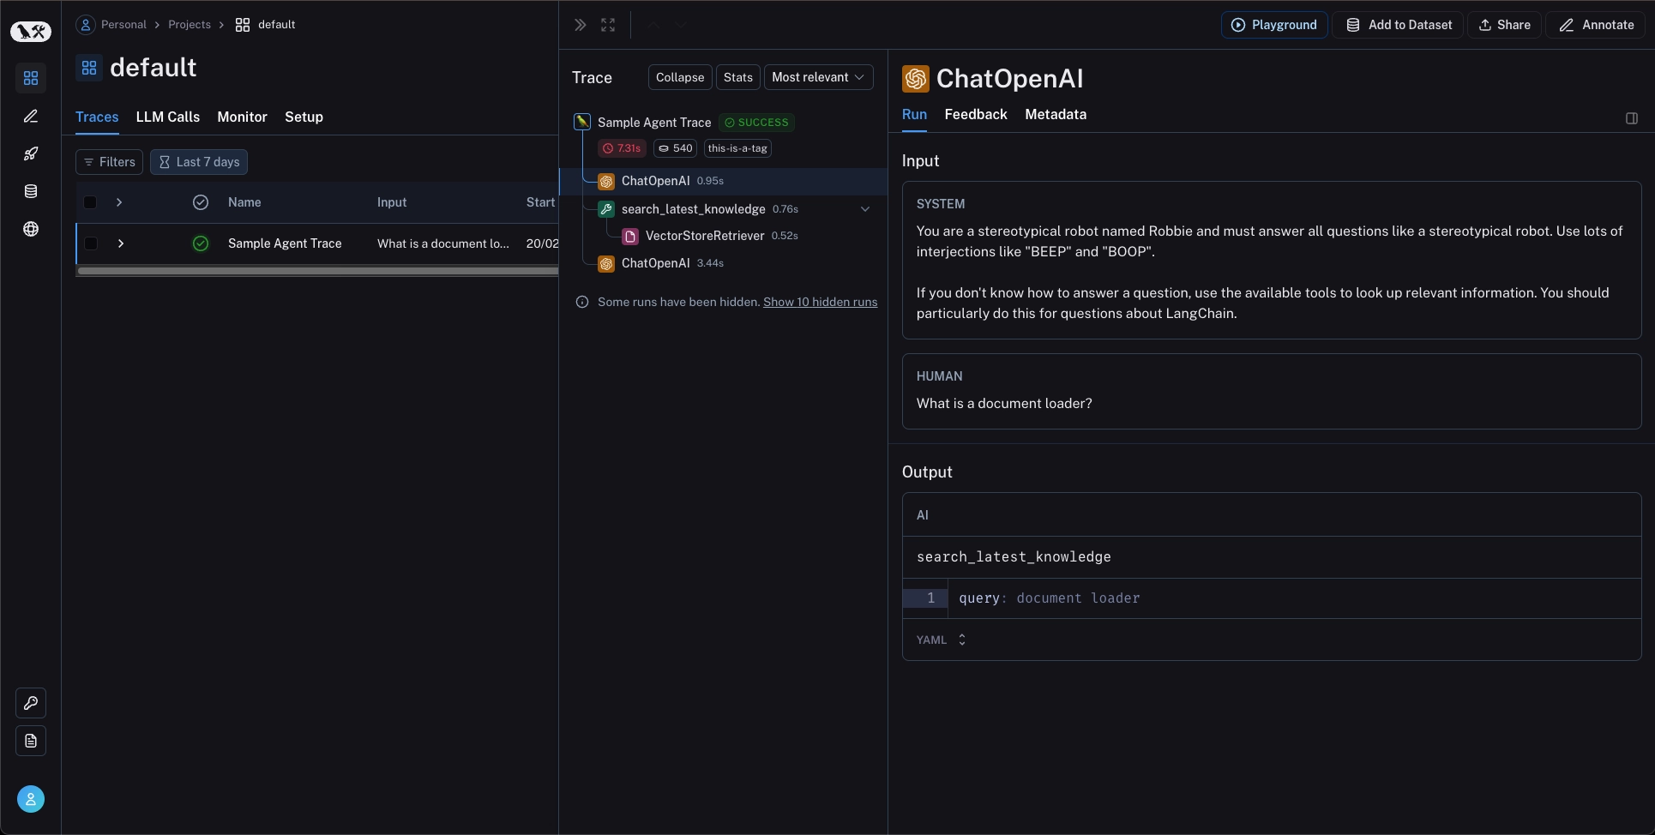
Task: Toggle the side panel layout icon
Action: [1631, 118]
